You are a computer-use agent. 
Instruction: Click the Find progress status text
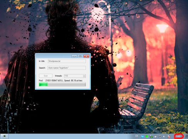60,81
